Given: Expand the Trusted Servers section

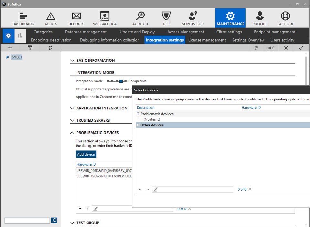Looking at the screenshot, I should point(72,120).
